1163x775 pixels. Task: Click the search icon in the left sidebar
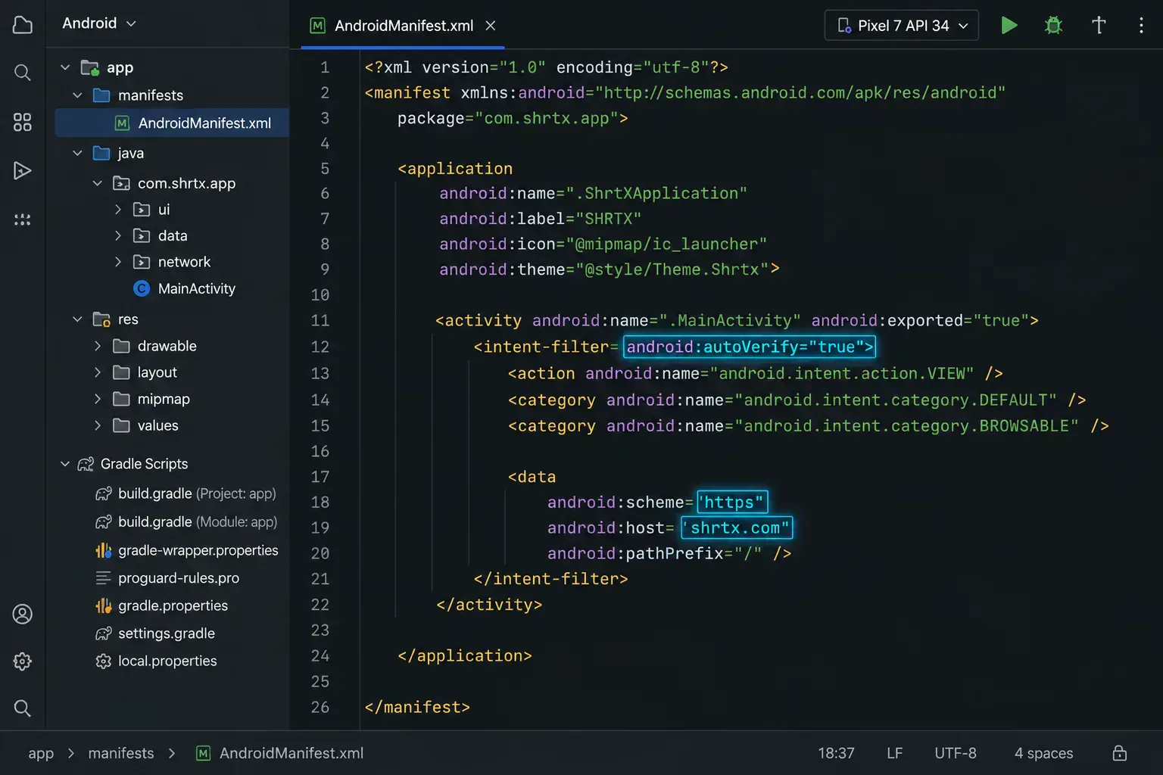click(x=23, y=73)
